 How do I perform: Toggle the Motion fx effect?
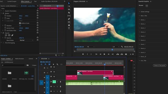pos(3,13)
